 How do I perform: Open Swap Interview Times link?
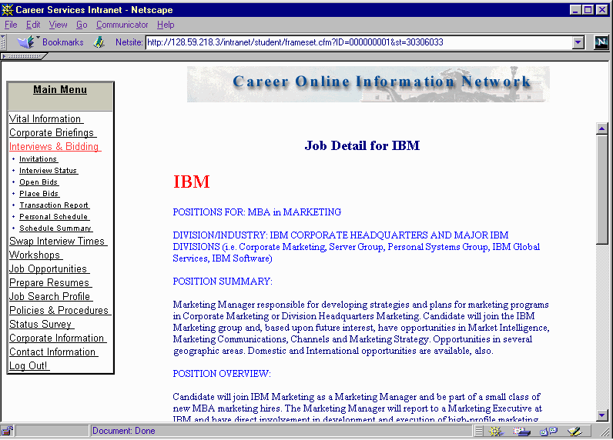coord(58,242)
